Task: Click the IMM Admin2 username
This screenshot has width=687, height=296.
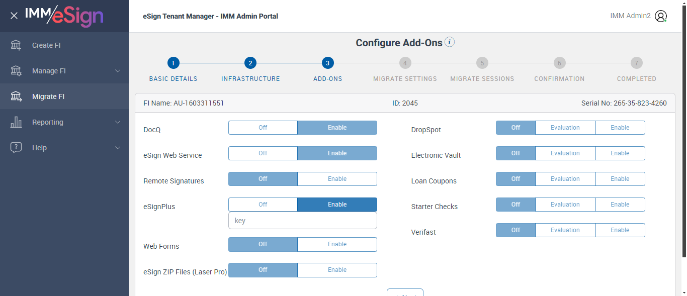Action: click(630, 16)
